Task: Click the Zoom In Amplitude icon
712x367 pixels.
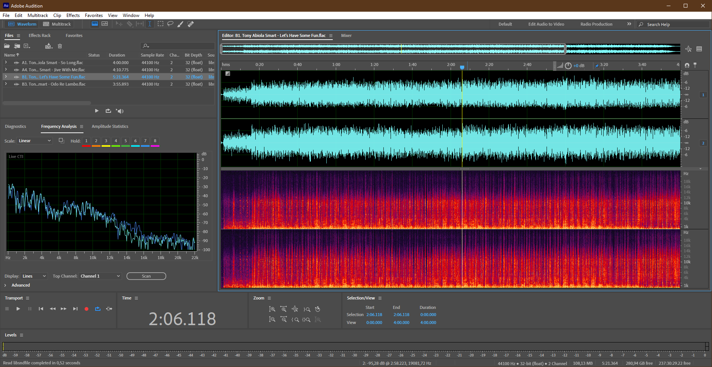Action: [x=272, y=309]
